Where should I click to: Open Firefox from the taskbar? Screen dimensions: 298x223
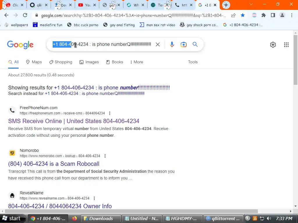click(74, 218)
